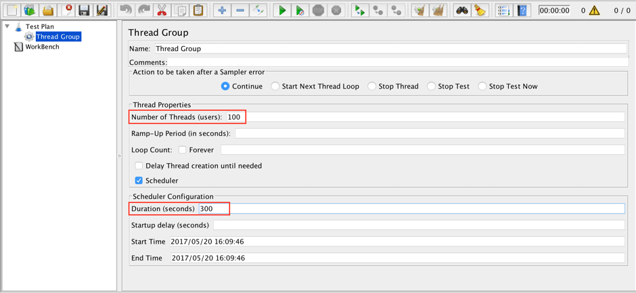The width and height of the screenshot is (636, 293).
Task: Click the Search binoculars icon
Action: coord(461,10)
